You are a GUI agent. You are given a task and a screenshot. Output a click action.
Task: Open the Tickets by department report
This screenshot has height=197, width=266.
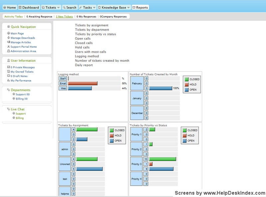[x=92, y=30]
